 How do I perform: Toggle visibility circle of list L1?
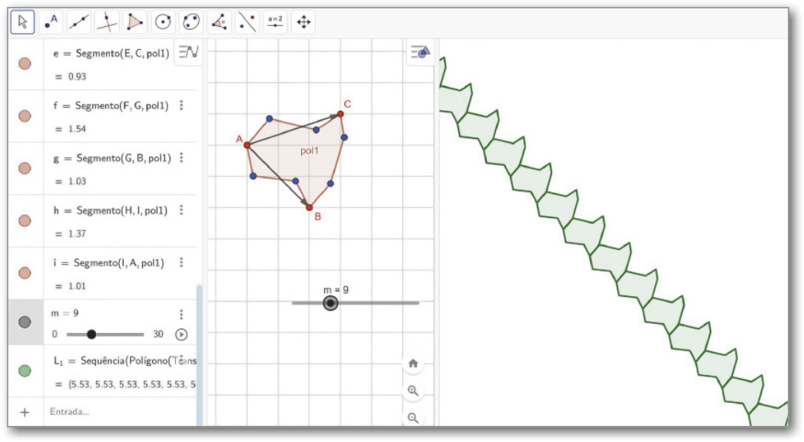click(x=25, y=371)
